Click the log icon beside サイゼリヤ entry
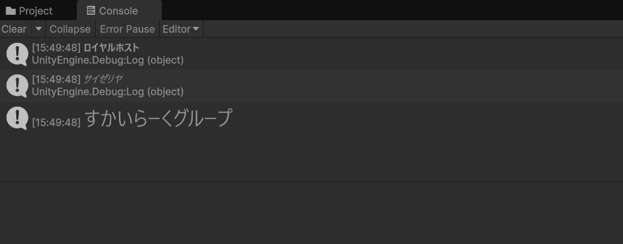The height and width of the screenshot is (244, 623). click(18, 86)
